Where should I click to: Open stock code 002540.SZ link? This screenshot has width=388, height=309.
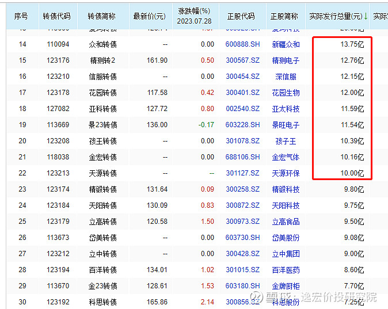[x=242, y=109]
